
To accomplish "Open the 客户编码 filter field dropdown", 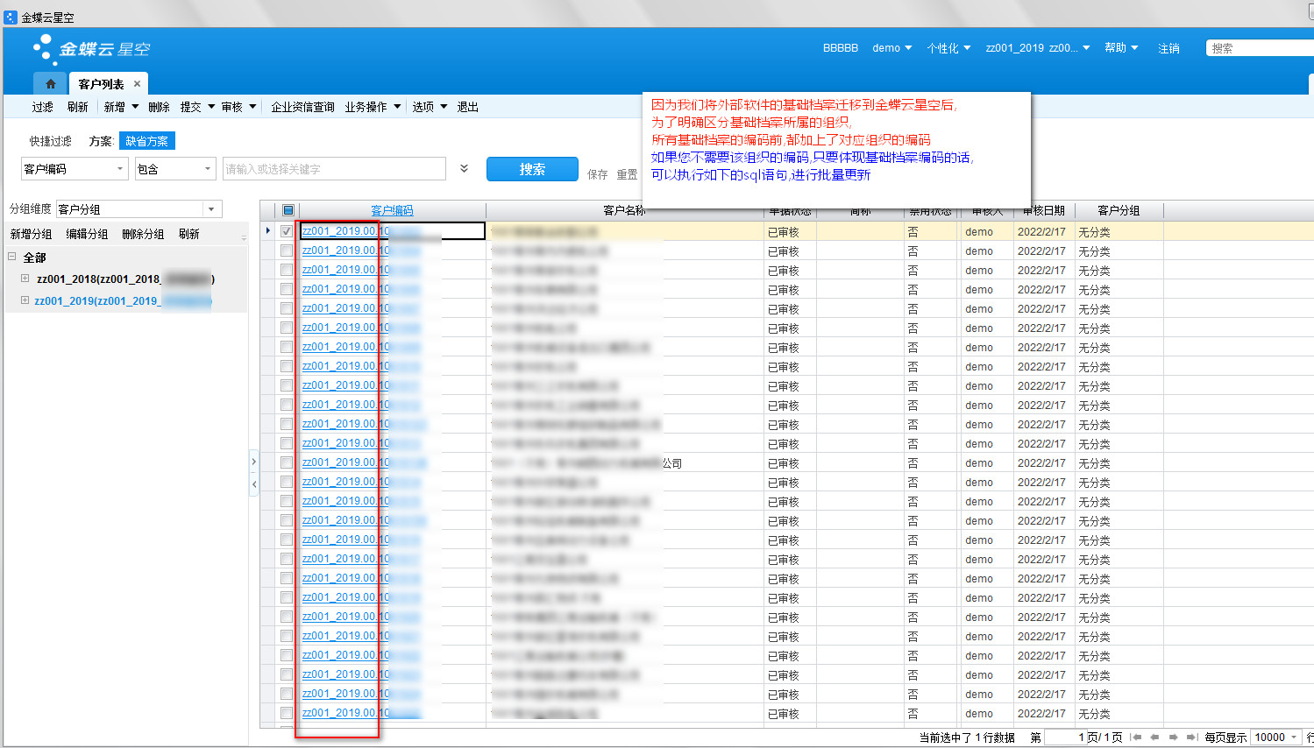I will (x=120, y=169).
